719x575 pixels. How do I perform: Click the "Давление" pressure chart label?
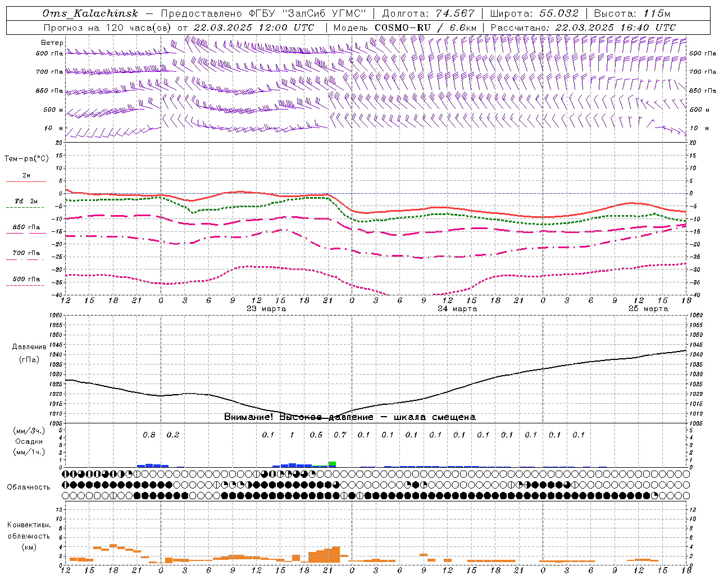pyautogui.click(x=29, y=347)
